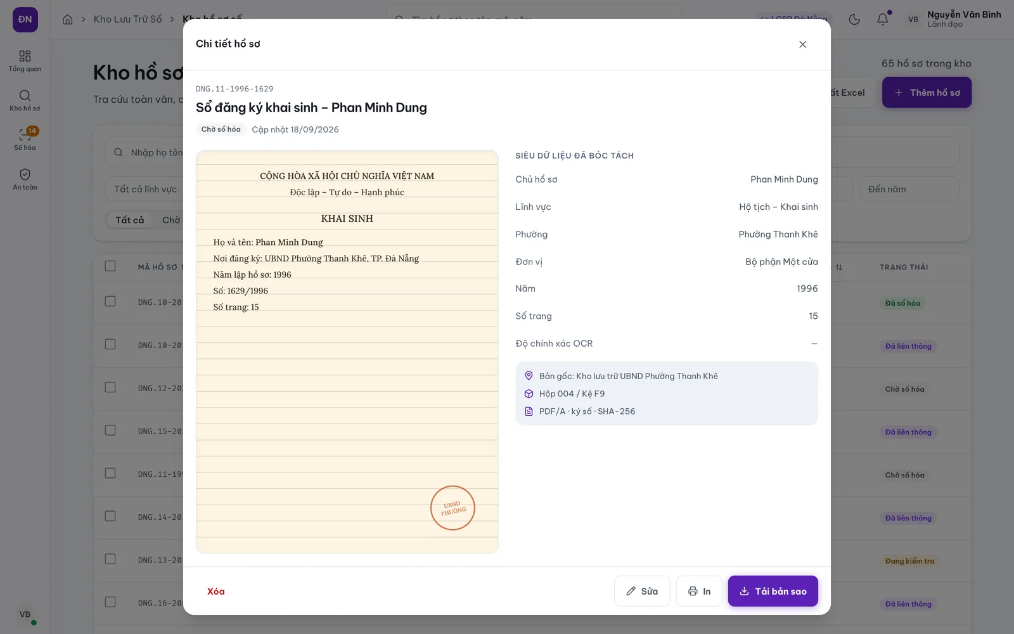Image resolution: width=1014 pixels, height=634 pixels.
Task: Click the Thêm hồ sơ button
Action: click(x=927, y=93)
